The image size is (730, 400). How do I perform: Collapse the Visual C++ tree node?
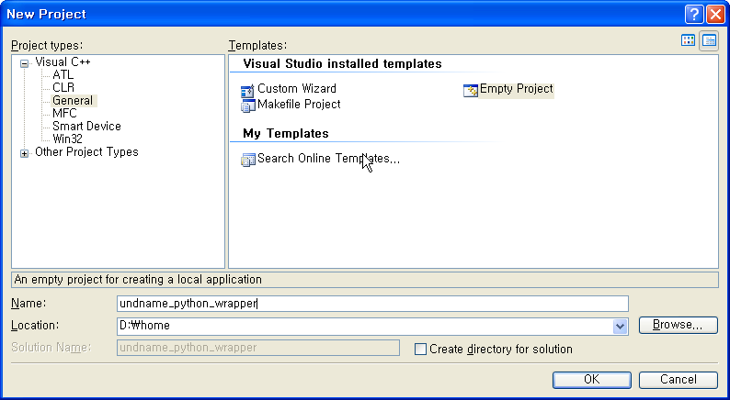coord(24,63)
